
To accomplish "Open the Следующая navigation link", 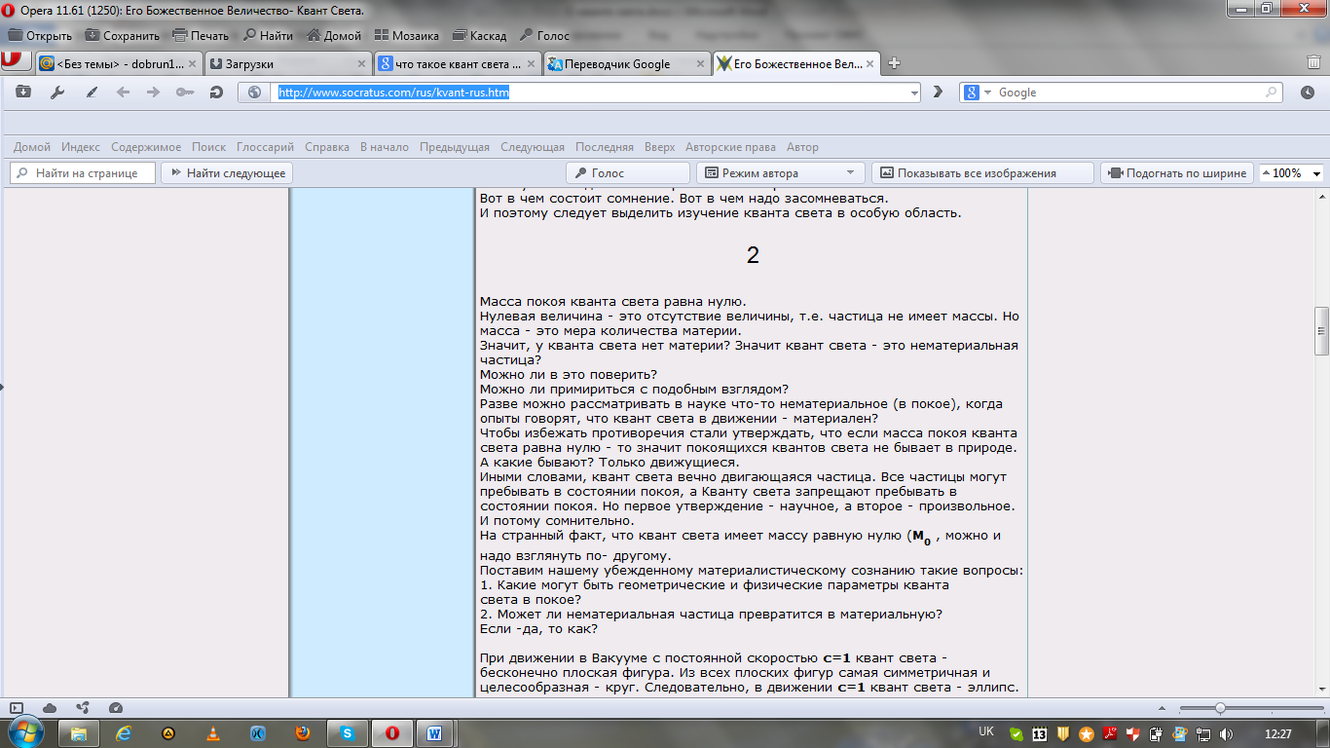I will [533, 147].
